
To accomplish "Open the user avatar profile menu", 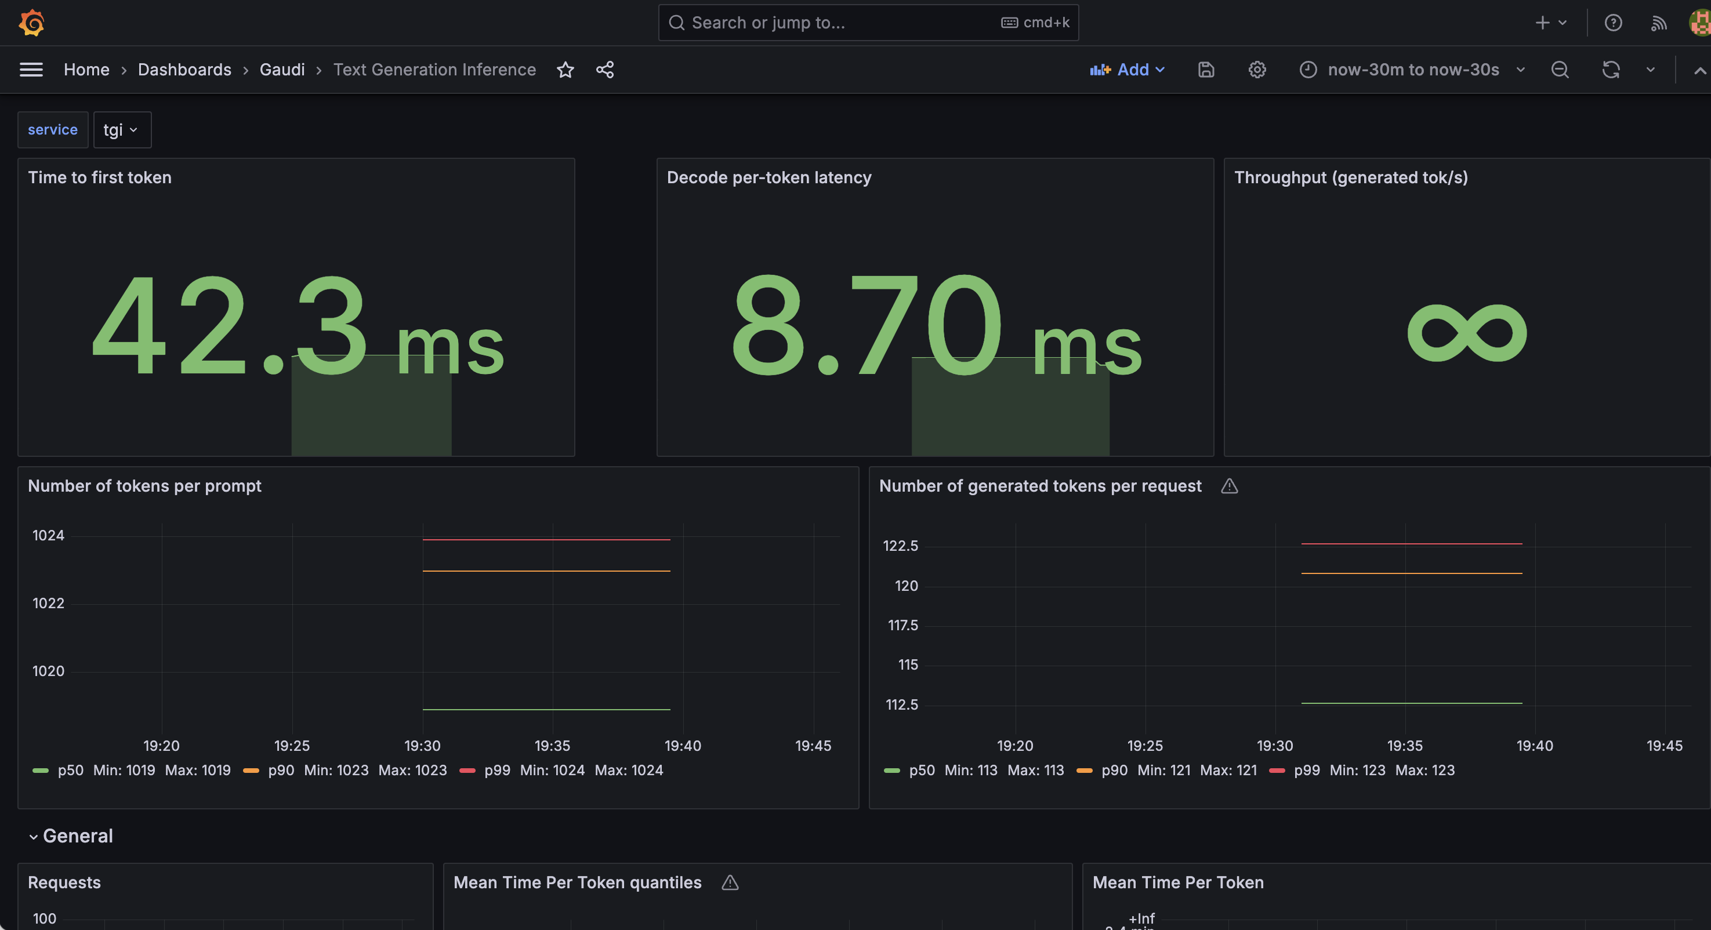I will tap(1701, 23).
